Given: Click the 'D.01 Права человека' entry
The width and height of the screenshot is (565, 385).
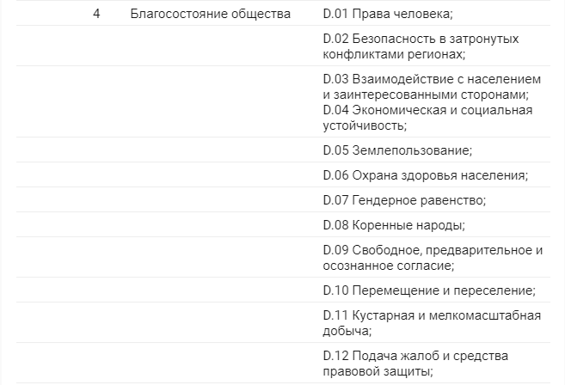Looking at the screenshot, I should pyautogui.click(x=387, y=15).
